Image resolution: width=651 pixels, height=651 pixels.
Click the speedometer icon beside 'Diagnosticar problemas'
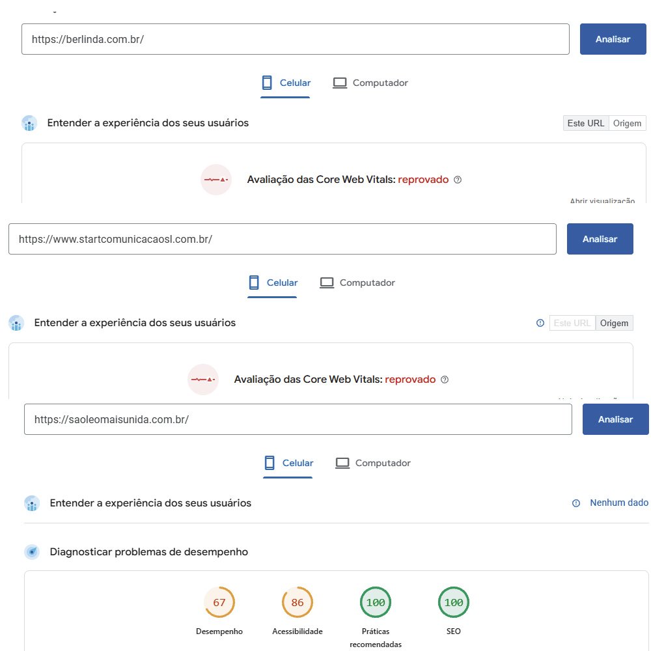click(x=31, y=551)
